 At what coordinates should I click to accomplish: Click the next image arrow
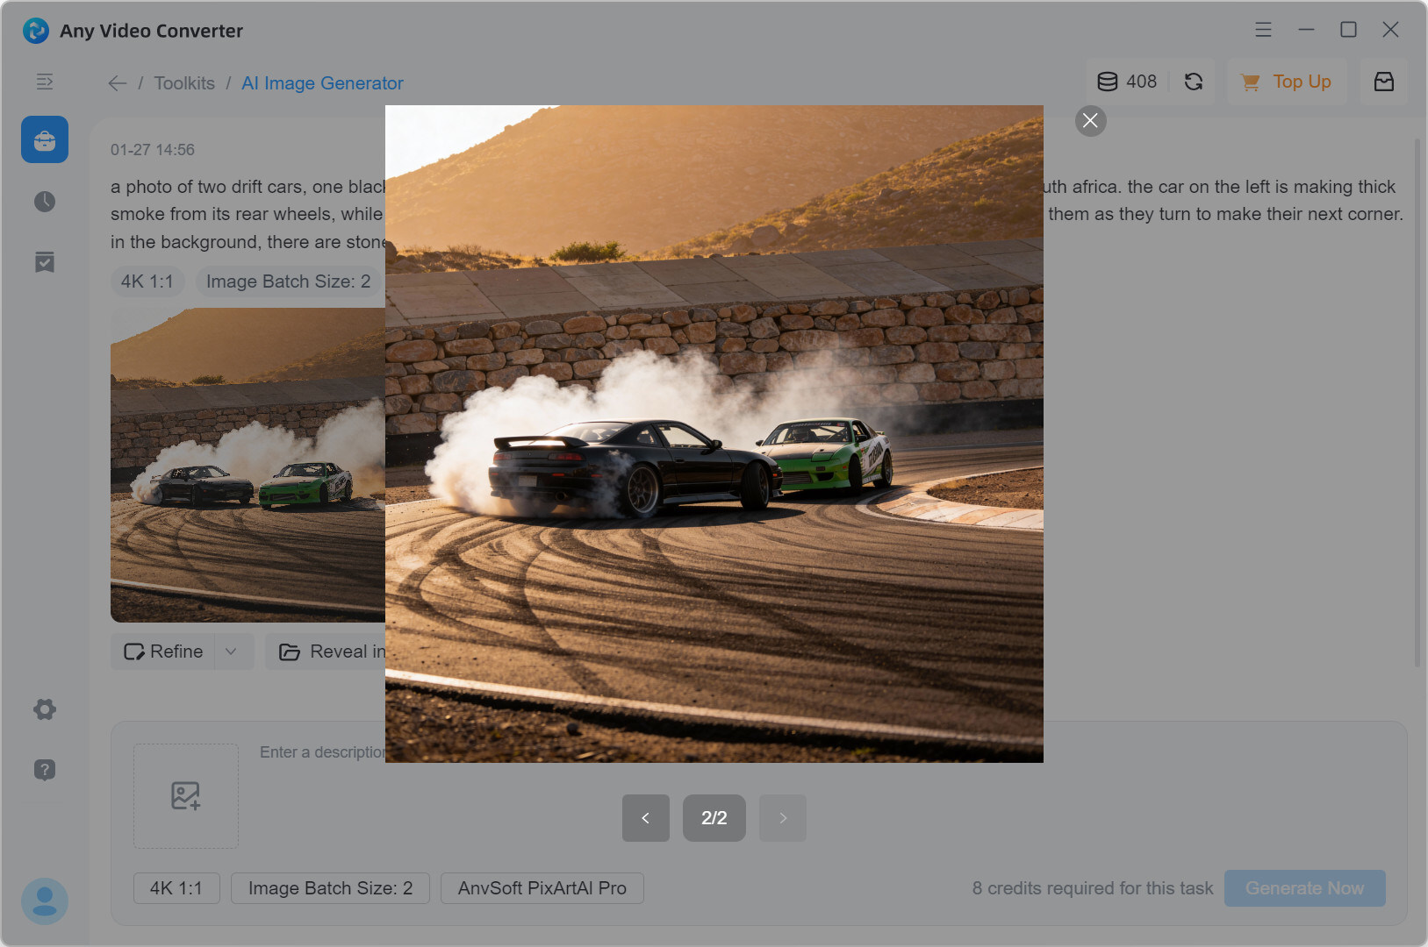pyautogui.click(x=783, y=818)
